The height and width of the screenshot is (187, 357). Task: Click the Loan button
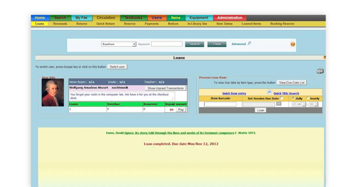coord(261,110)
